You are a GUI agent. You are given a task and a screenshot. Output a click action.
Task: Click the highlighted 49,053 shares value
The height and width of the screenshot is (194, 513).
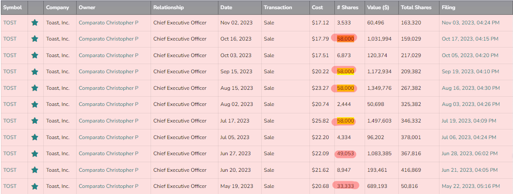point(345,153)
